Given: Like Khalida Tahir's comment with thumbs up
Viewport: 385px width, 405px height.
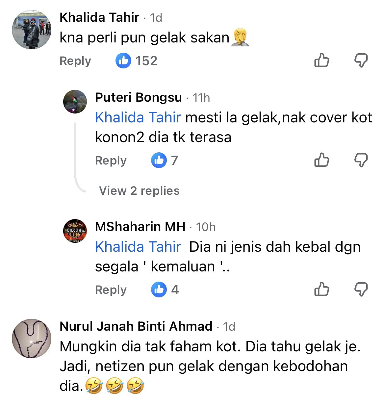Looking at the screenshot, I should [321, 61].
